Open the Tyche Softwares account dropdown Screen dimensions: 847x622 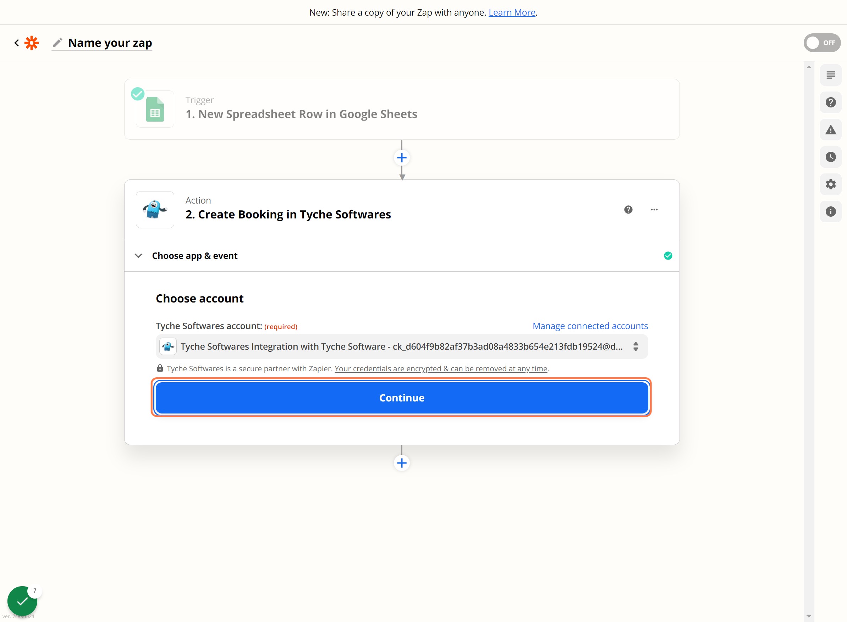tap(402, 346)
